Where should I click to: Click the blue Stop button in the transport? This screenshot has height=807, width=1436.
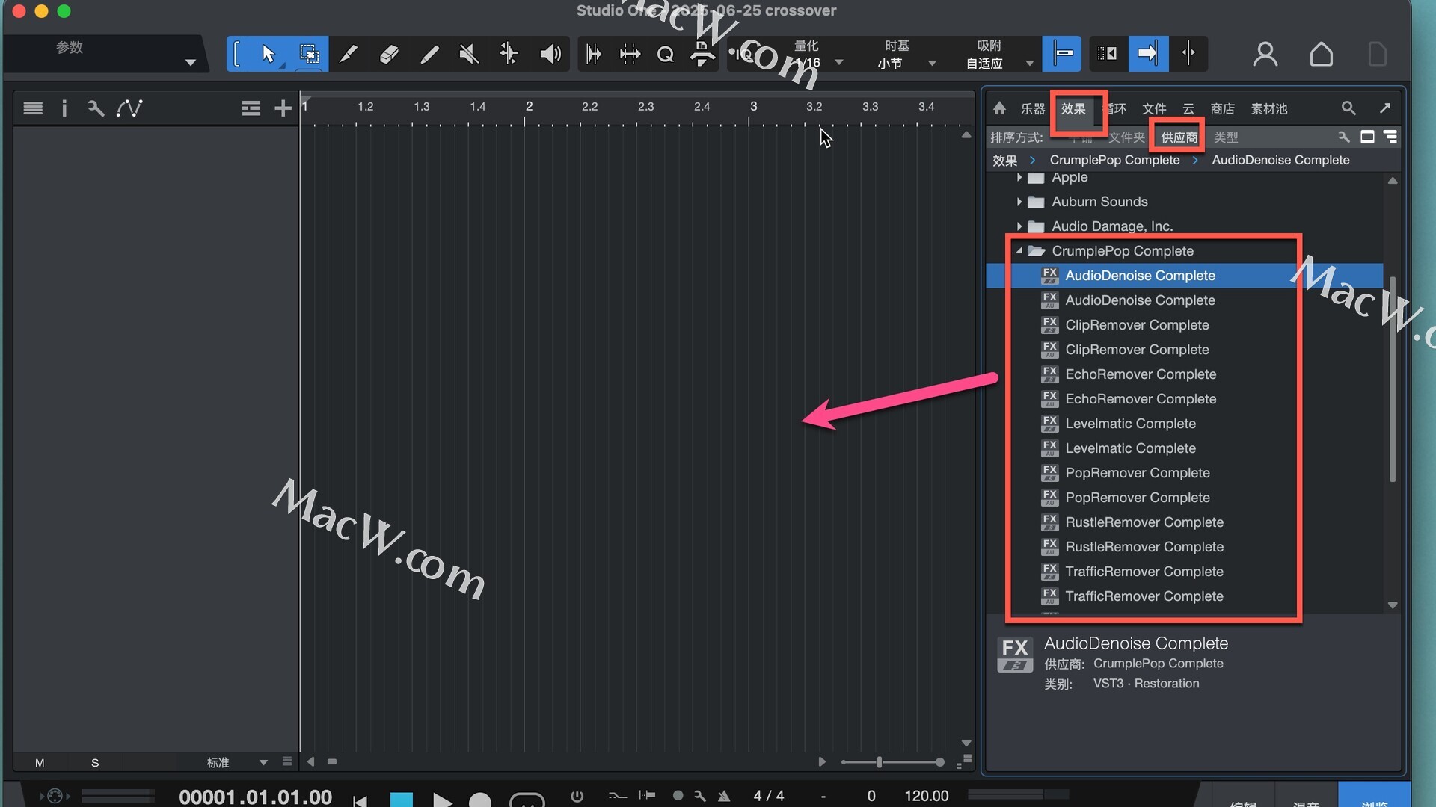[x=402, y=800]
